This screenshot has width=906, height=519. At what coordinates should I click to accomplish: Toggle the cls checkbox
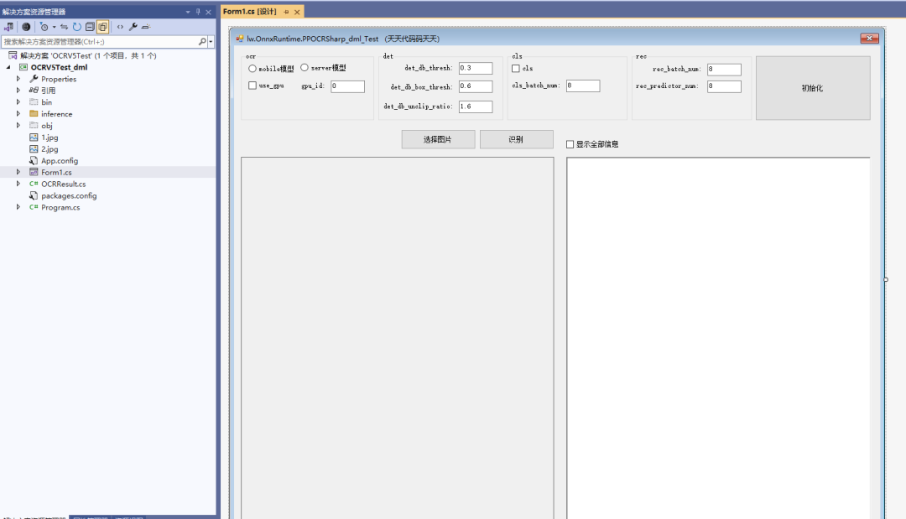pyautogui.click(x=516, y=68)
